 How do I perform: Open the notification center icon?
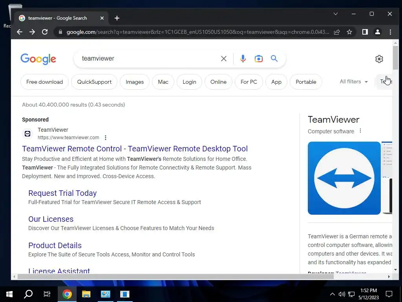pyautogui.click(x=389, y=294)
